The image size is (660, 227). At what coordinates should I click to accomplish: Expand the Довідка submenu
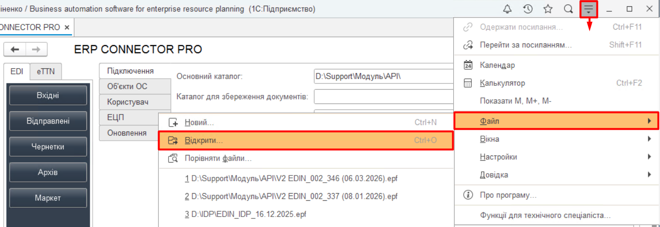[556, 175]
